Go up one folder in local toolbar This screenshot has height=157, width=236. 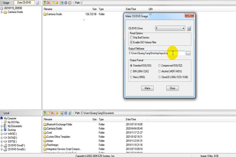[x=45, y=113]
